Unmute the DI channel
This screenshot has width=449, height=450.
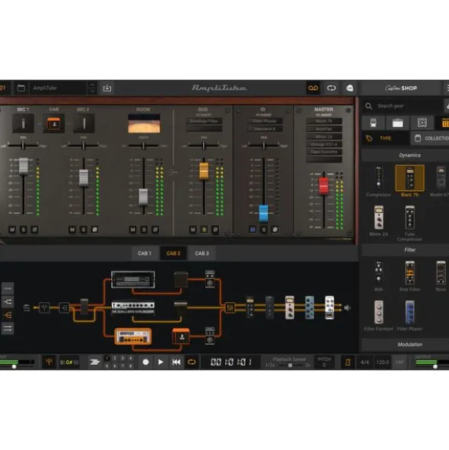[253, 230]
